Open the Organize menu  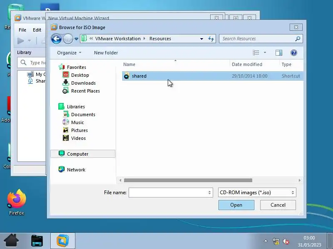pyautogui.click(x=69, y=53)
